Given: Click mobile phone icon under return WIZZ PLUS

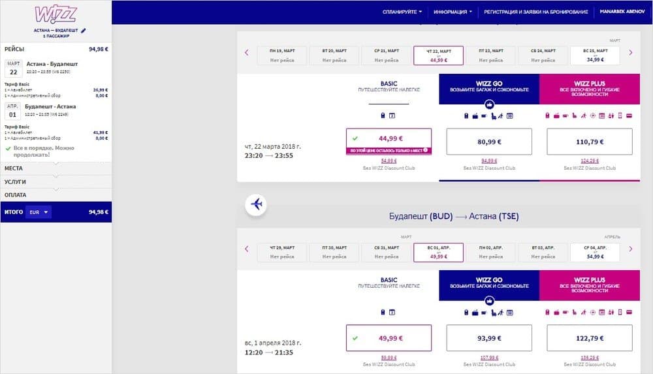Looking at the screenshot, I should (620, 312).
